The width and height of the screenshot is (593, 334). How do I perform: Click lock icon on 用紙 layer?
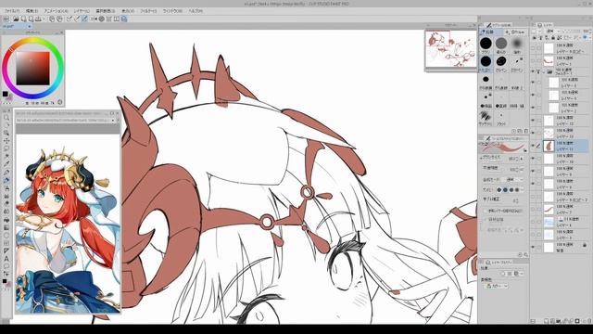(x=585, y=245)
